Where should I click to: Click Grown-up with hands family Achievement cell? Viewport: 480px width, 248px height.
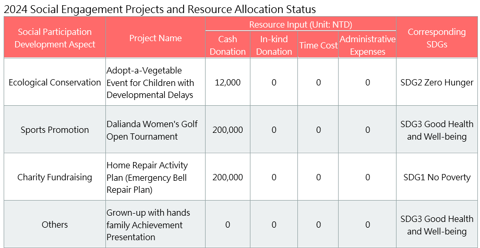(x=148, y=225)
